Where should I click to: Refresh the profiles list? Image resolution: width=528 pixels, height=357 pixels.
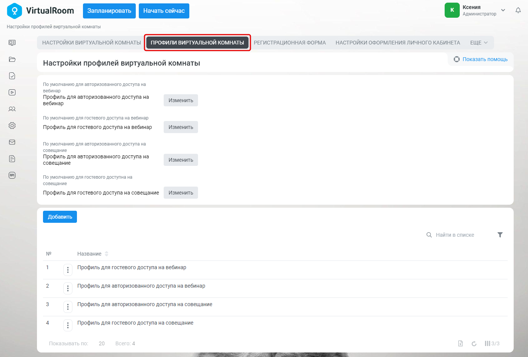point(474,343)
